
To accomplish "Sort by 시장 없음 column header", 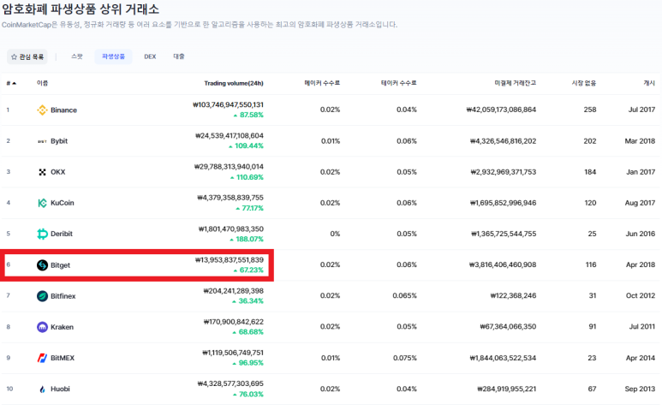I will 584,83.
